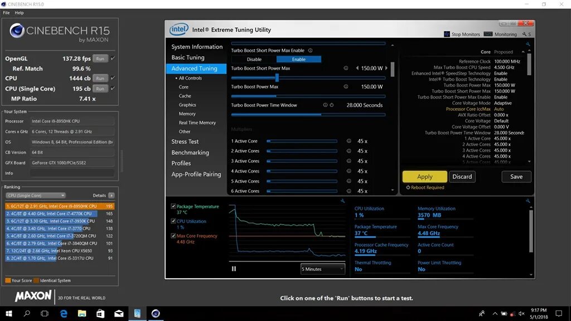Show info icon for 6 Active Cores multiplier
The image size is (571, 321).
349,191
